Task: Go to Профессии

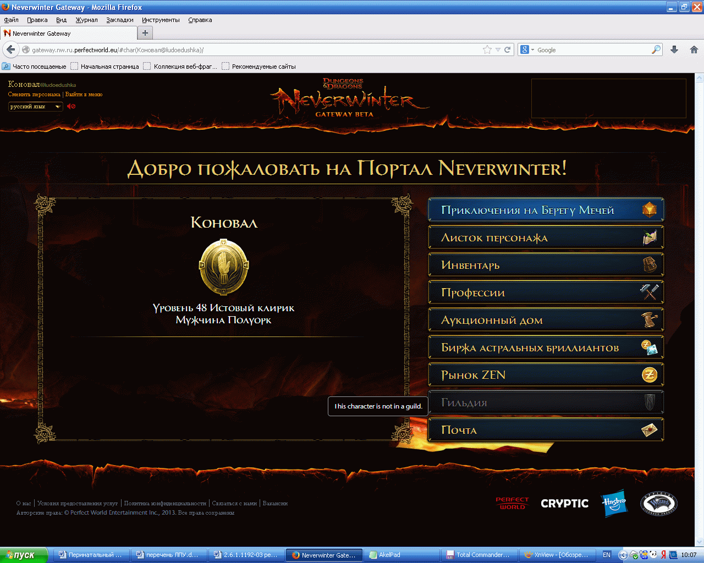Action: pos(546,292)
